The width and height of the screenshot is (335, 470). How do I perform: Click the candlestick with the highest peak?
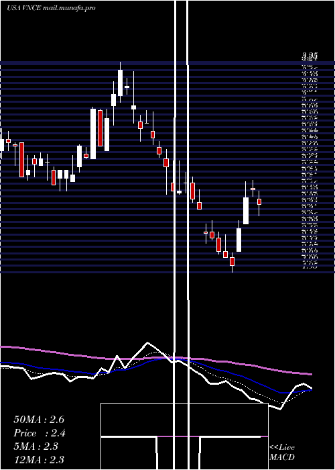(120, 83)
